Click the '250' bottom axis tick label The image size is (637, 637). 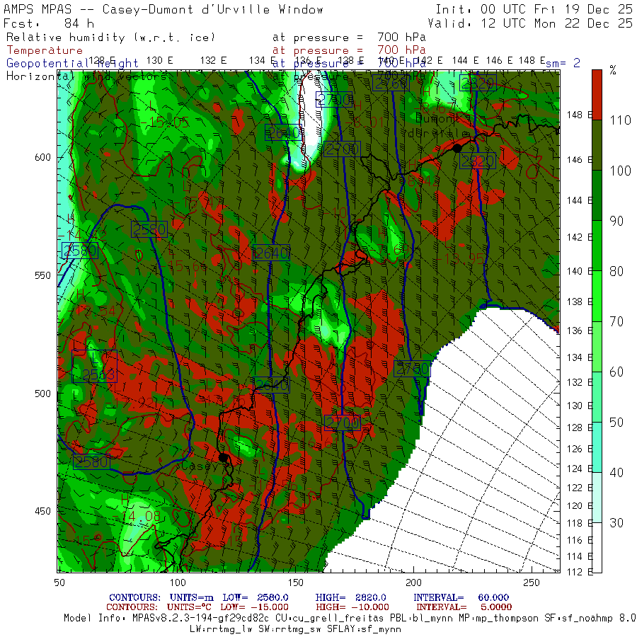[x=532, y=583]
